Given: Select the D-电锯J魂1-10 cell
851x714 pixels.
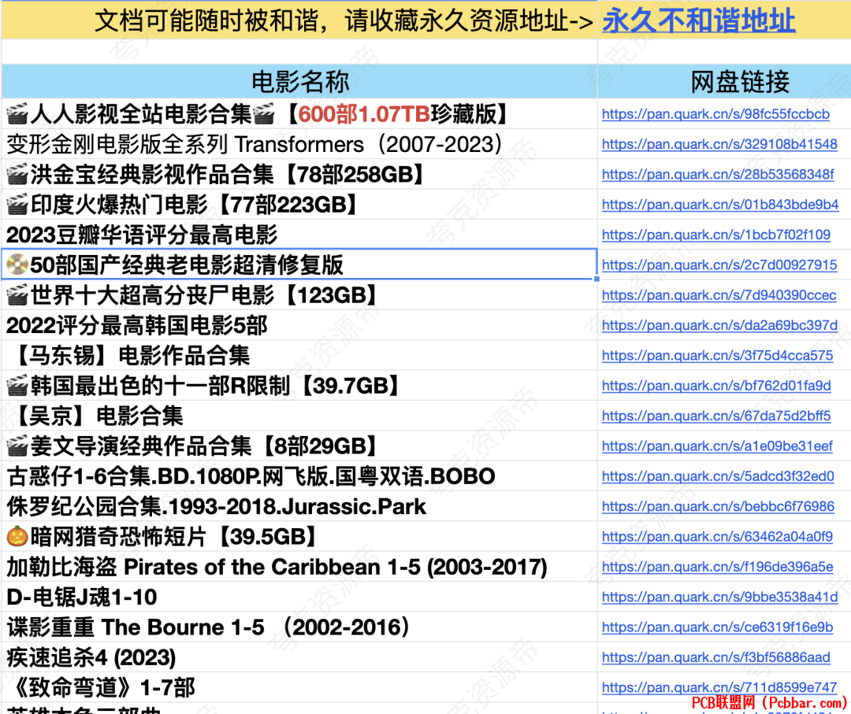Looking at the screenshot, I should point(299,597).
